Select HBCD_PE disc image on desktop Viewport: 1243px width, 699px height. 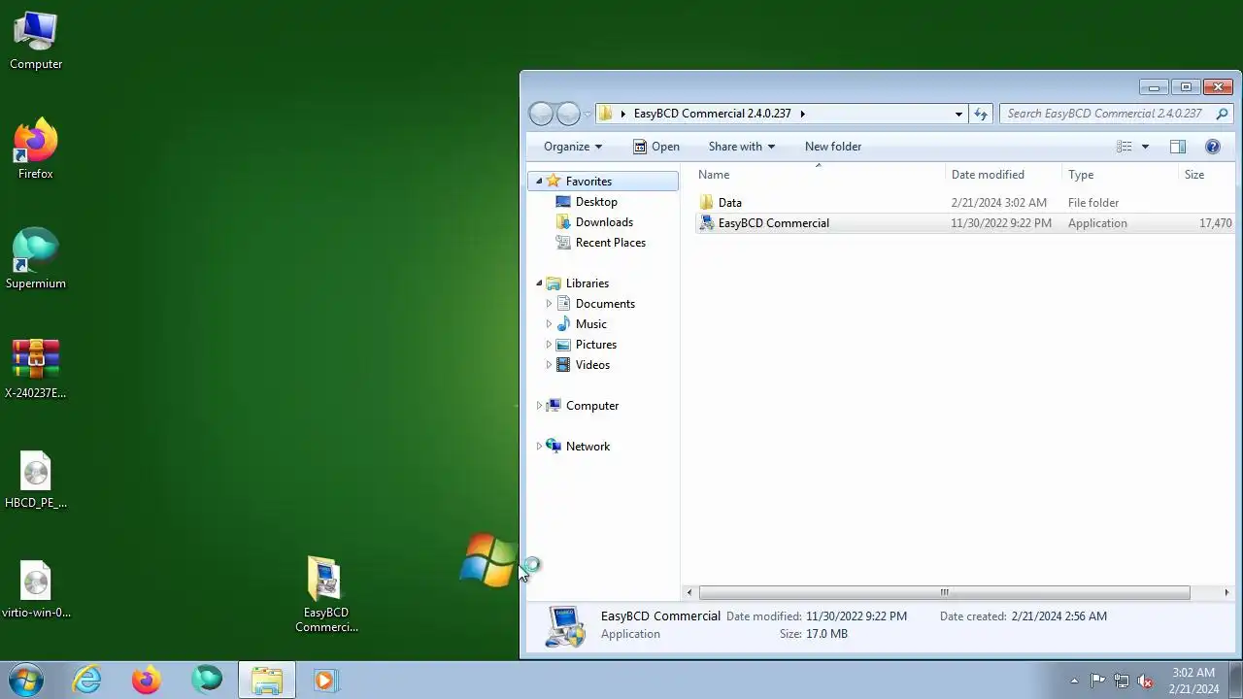pos(36,480)
